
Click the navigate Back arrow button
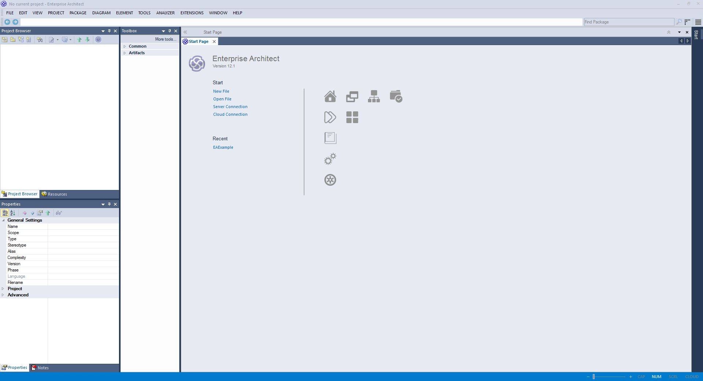click(x=7, y=22)
